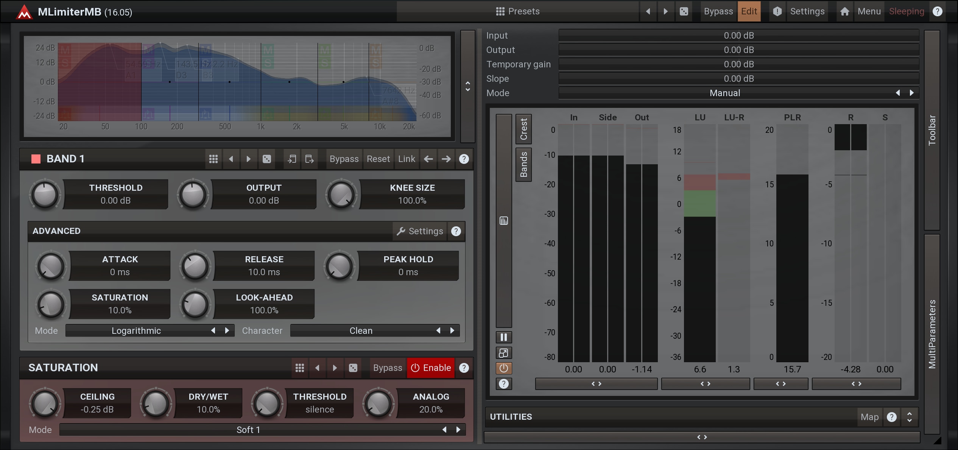Go to previous band with left arrow
Viewport: 958px width, 450px height.
pyautogui.click(x=428, y=159)
